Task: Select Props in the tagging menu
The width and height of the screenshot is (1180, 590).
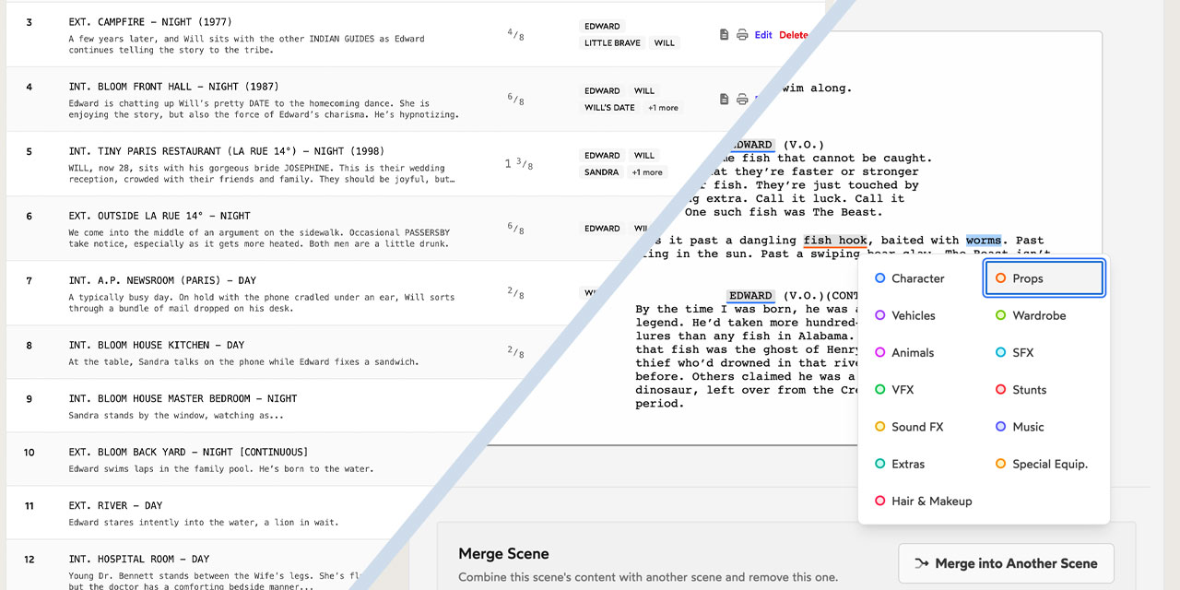Action: pyautogui.click(x=1044, y=278)
